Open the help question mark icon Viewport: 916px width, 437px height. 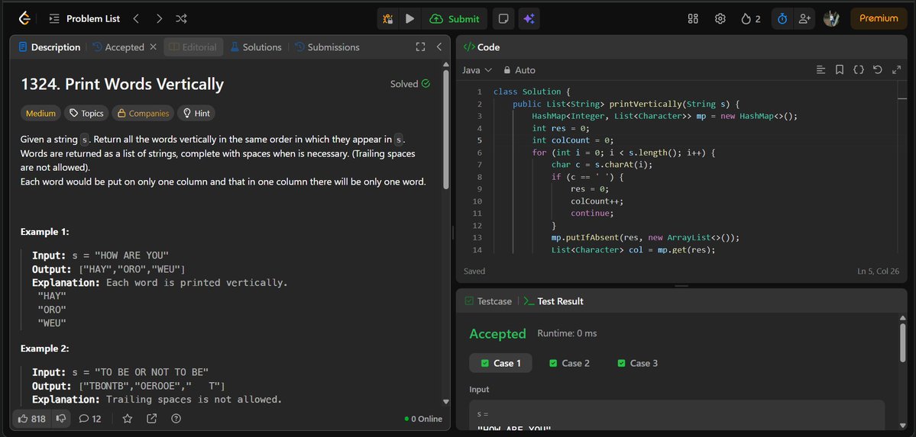176,419
